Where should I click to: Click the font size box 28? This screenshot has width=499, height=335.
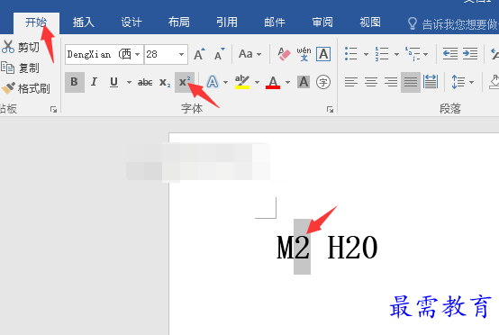click(x=160, y=54)
